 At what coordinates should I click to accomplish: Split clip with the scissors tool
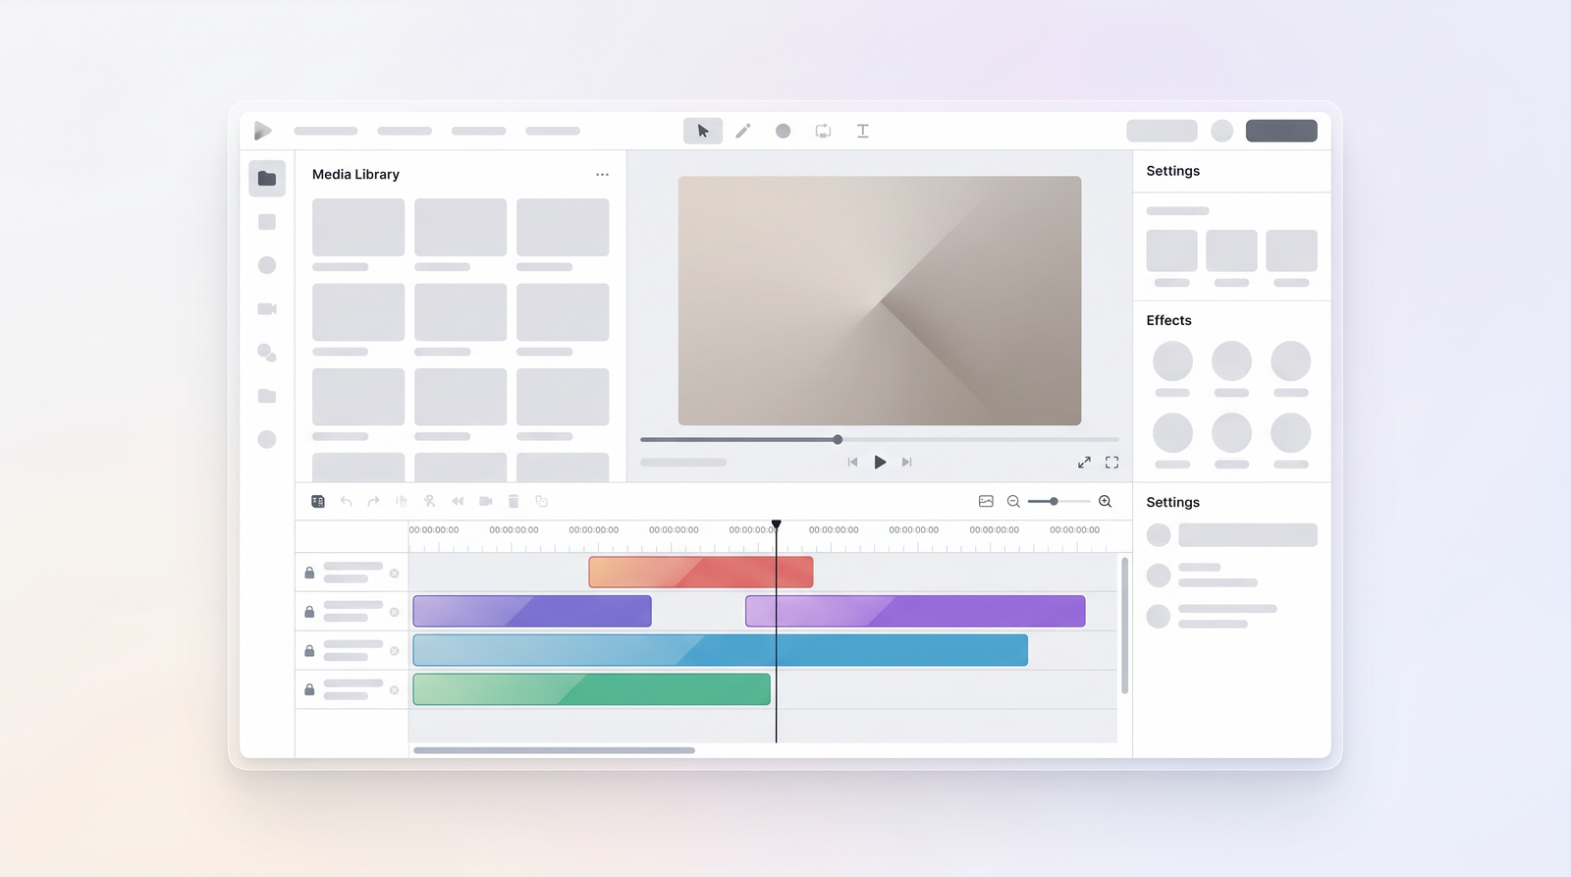point(429,501)
